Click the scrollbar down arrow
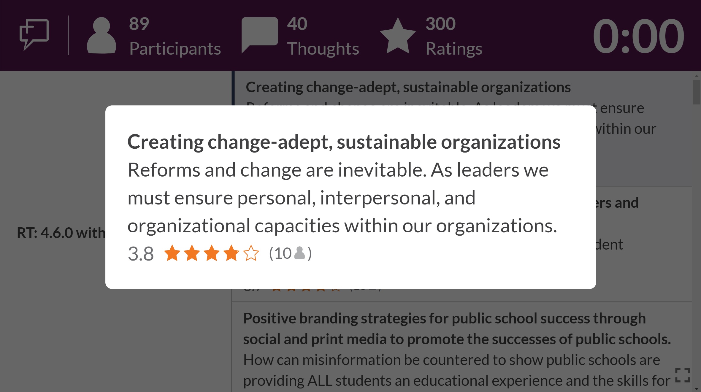701x392 pixels. pyautogui.click(x=697, y=388)
